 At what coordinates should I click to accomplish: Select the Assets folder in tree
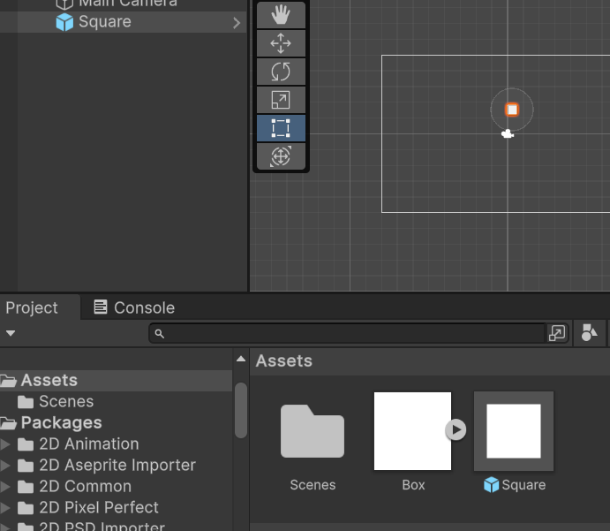[x=116, y=380]
